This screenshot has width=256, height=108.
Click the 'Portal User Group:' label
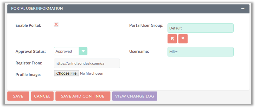point(146,25)
